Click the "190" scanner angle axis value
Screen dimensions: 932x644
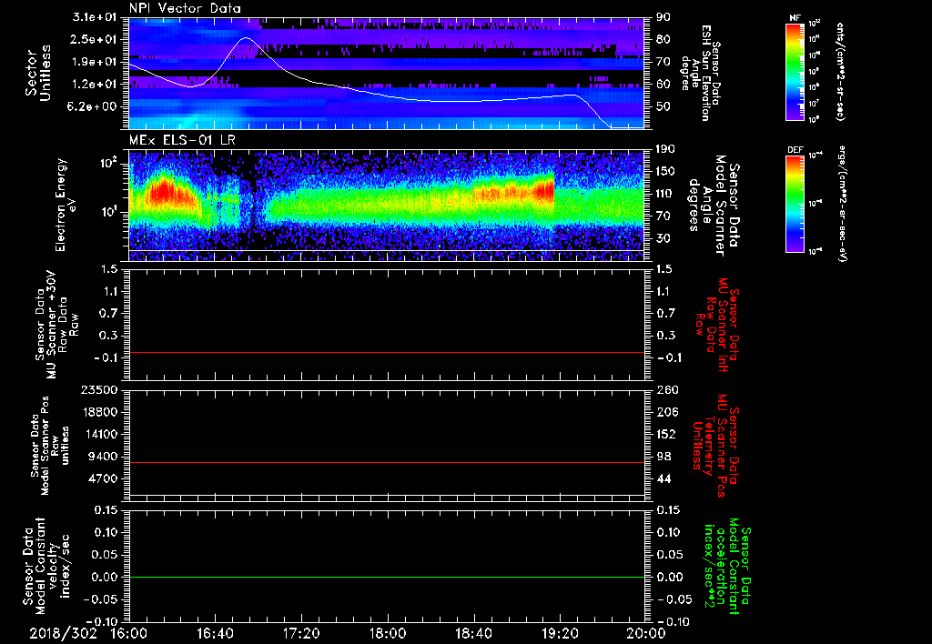coord(665,149)
